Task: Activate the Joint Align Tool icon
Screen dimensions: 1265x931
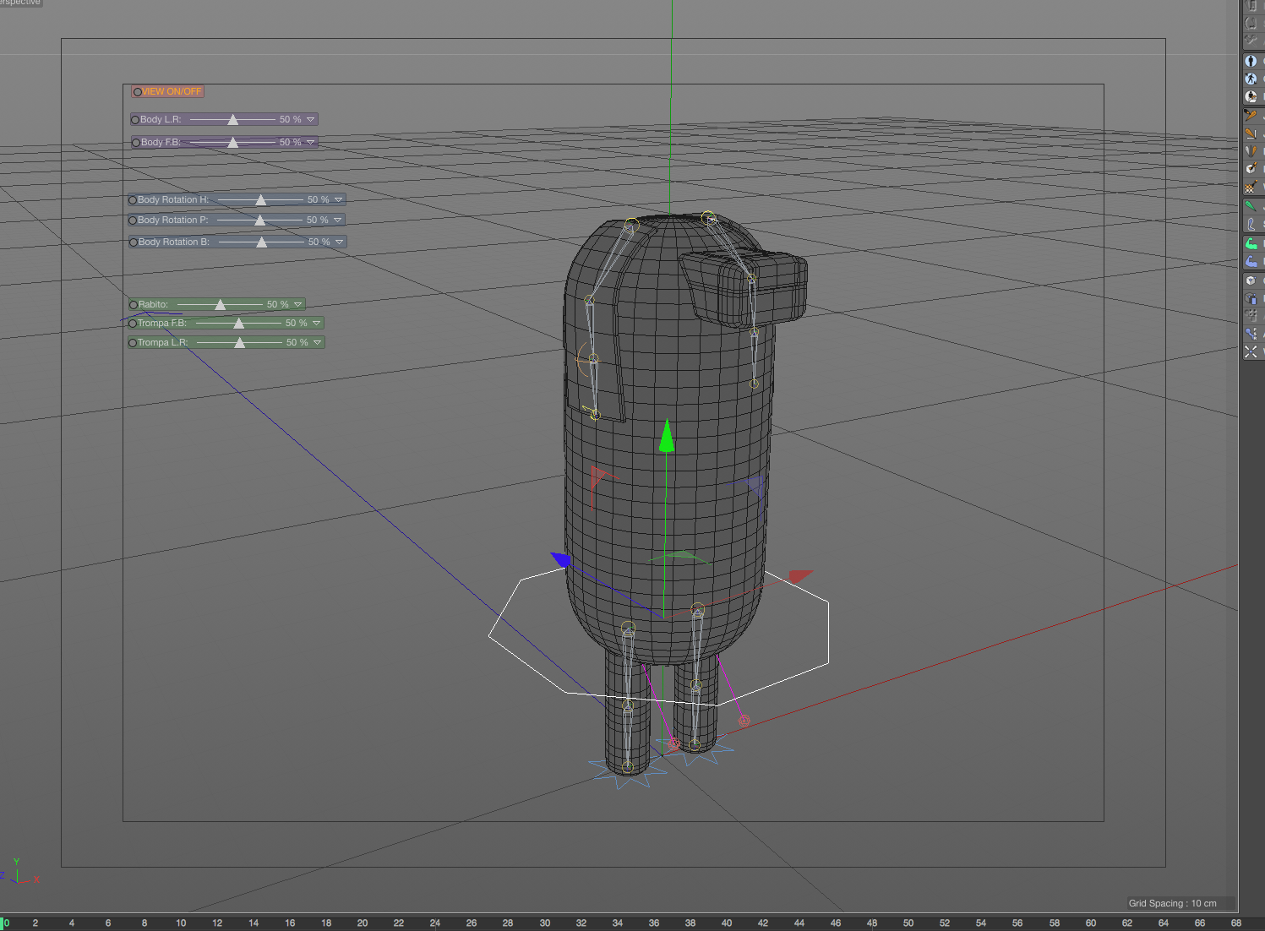Action: pyautogui.click(x=1251, y=133)
